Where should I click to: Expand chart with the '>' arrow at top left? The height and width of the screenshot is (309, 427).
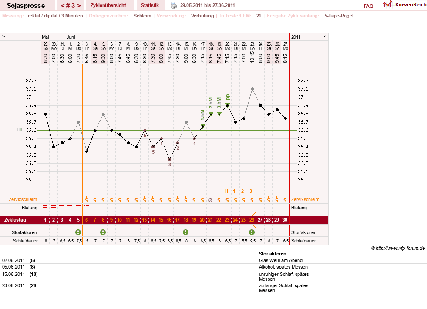[3, 36]
